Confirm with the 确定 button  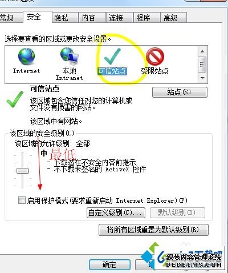(x=109, y=264)
